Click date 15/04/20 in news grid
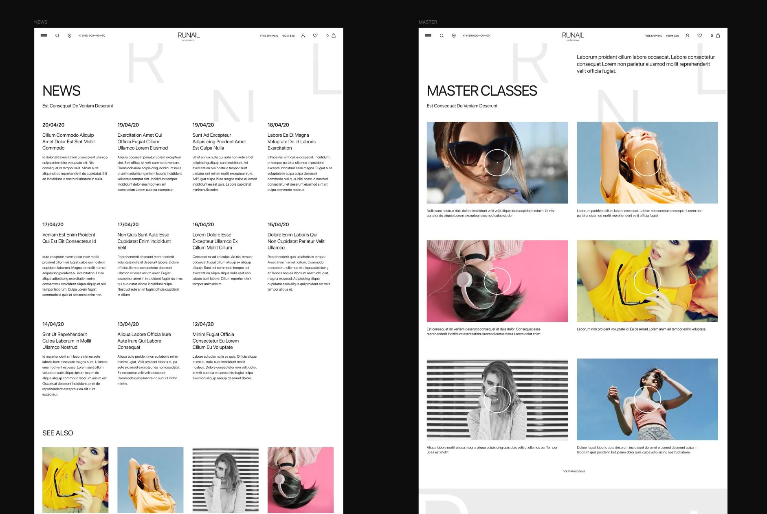Image resolution: width=767 pixels, height=514 pixels. (278, 225)
